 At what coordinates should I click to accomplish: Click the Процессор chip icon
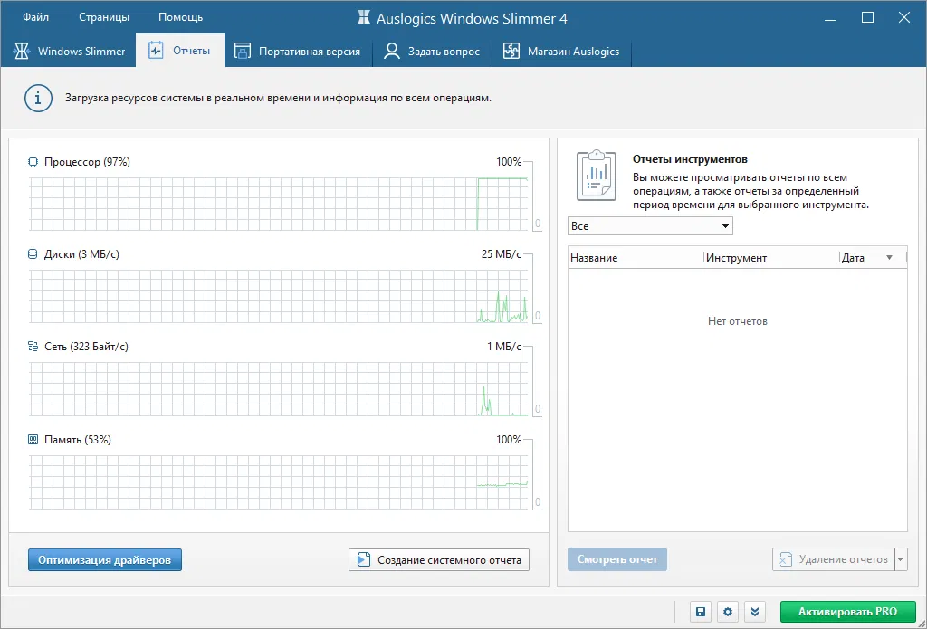(33, 161)
